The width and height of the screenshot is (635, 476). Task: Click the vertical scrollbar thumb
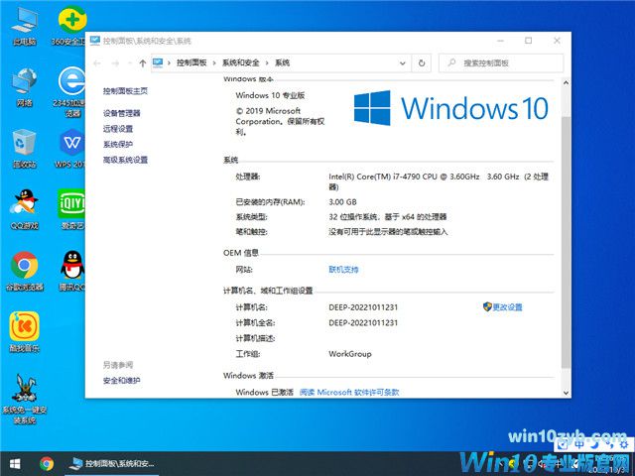(x=566, y=242)
